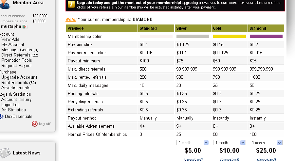Click the PayPal logo under Gold price

pos(229,160)
